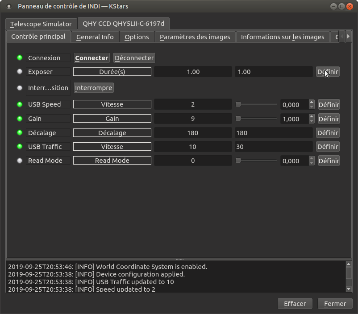This screenshot has width=358, height=314.
Task: Click the window menu icon in title bar
Action: click(9, 6)
